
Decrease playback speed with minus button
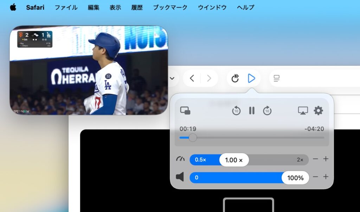coord(315,159)
